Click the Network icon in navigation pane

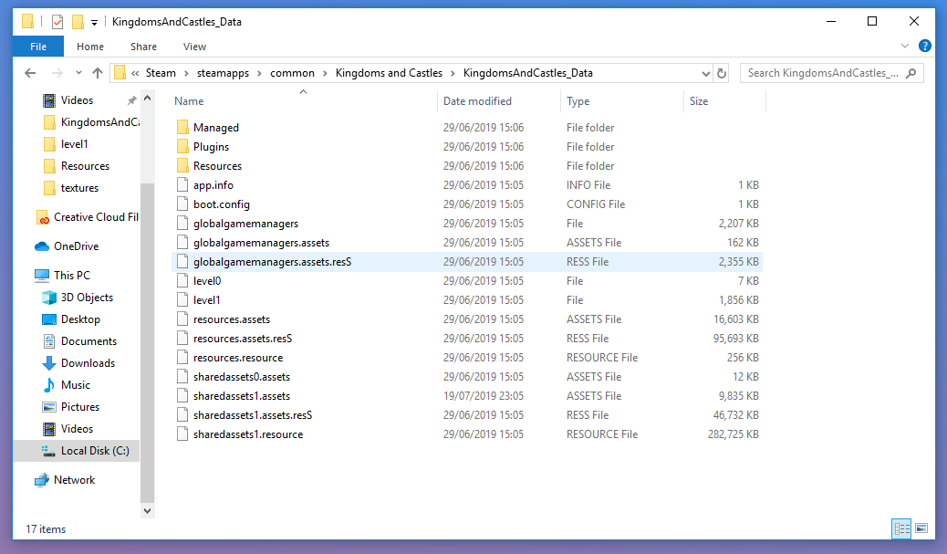[x=42, y=480]
